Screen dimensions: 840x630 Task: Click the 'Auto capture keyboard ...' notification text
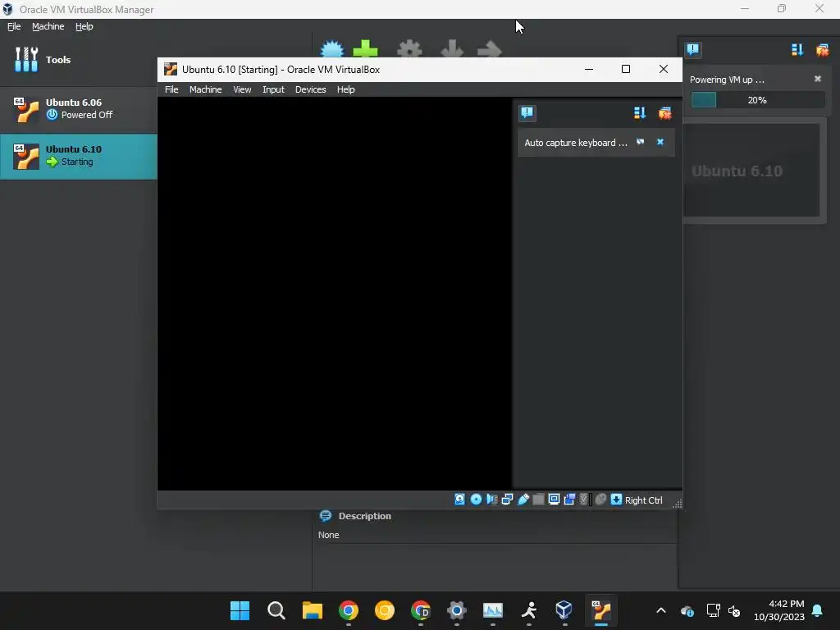(x=575, y=143)
